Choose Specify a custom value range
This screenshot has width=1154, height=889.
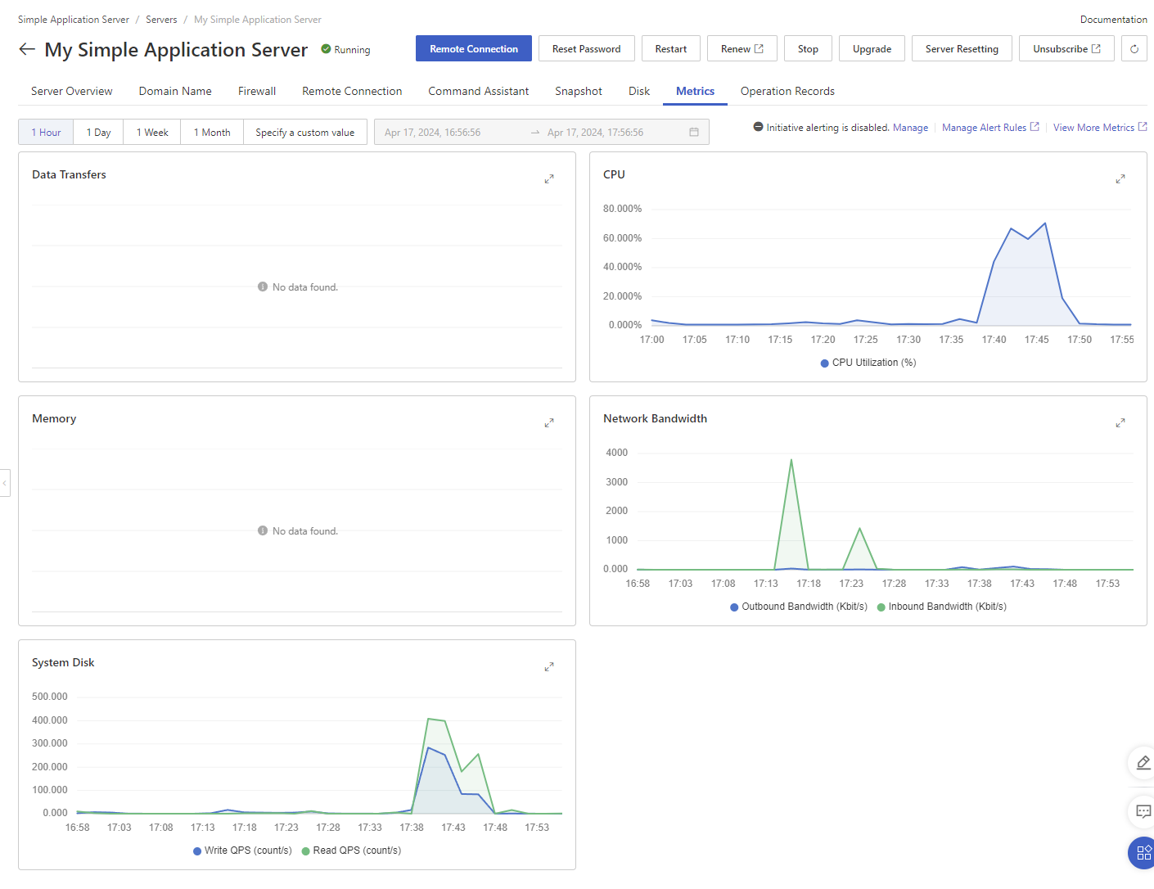(305, 132)
